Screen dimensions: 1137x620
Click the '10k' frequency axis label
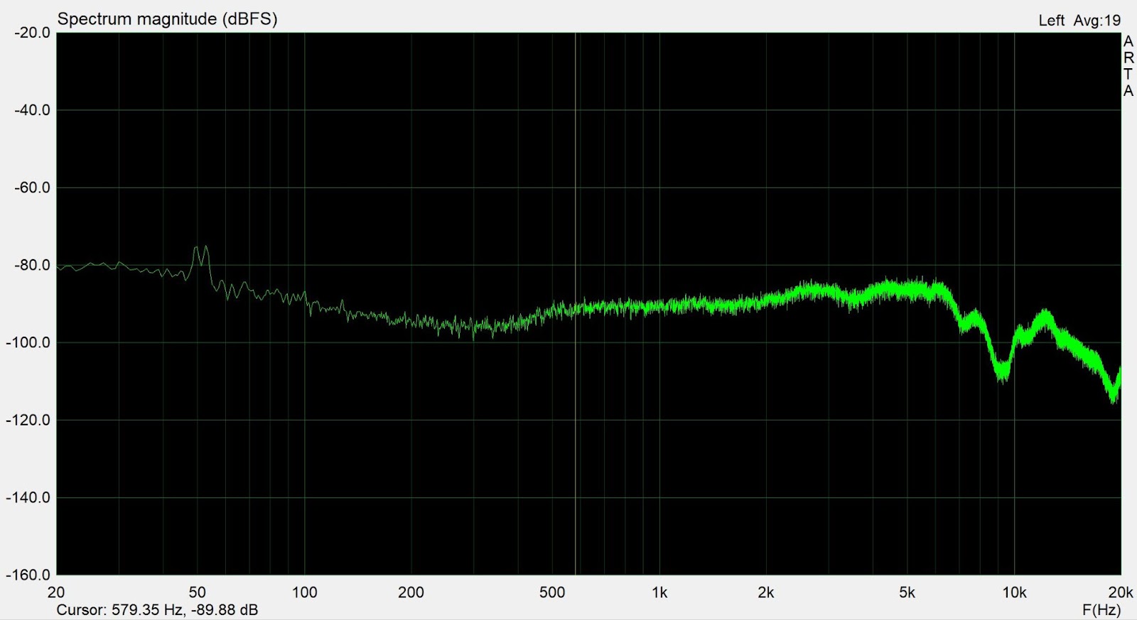point(1014,592)
